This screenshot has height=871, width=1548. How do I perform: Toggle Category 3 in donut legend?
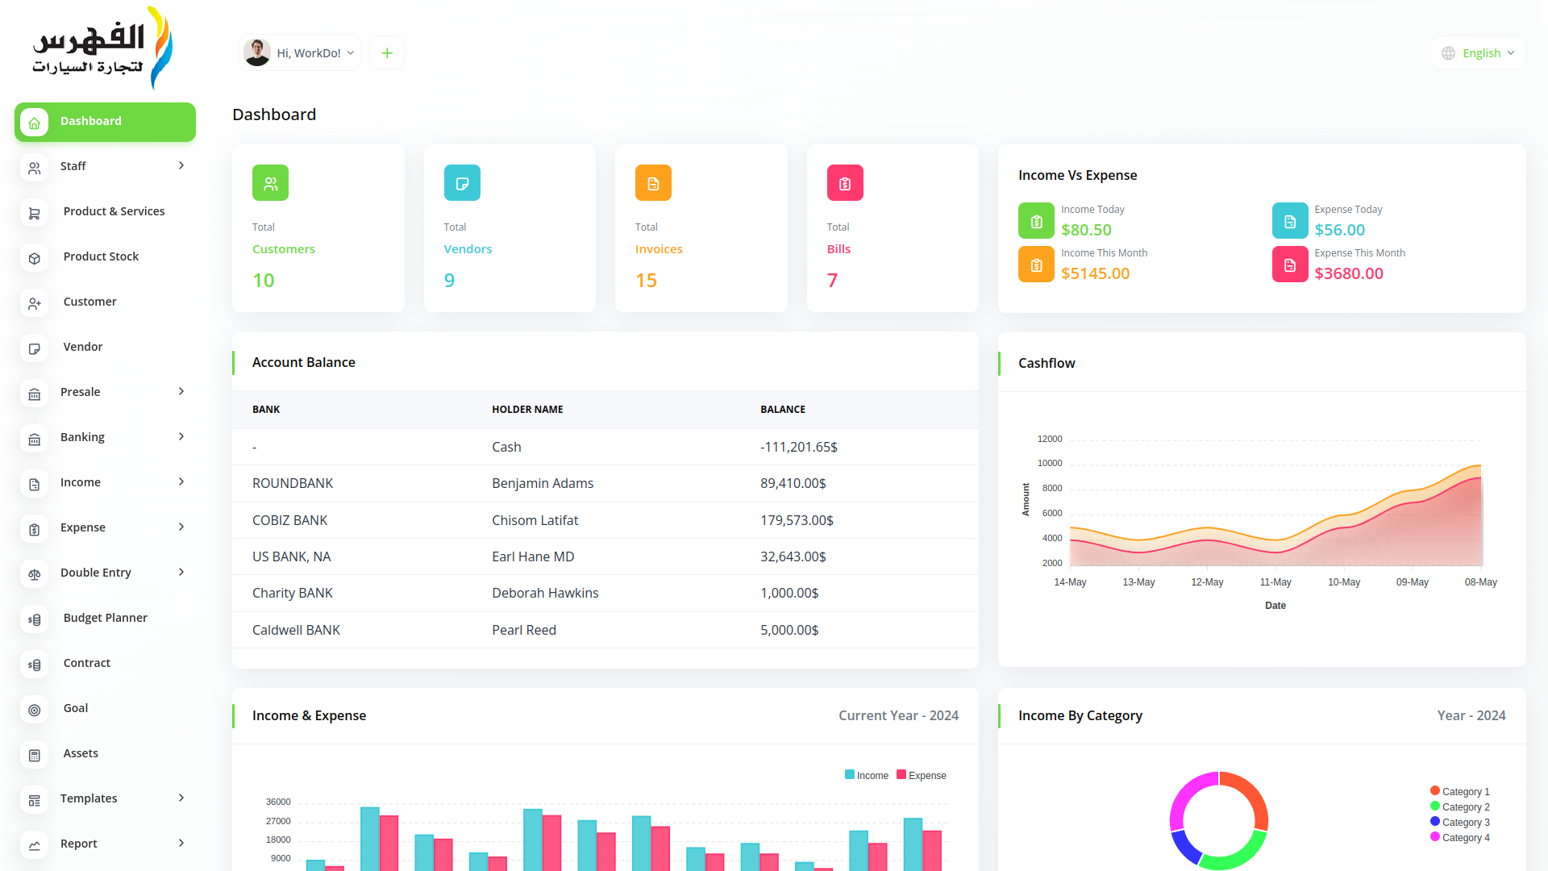1459,822
